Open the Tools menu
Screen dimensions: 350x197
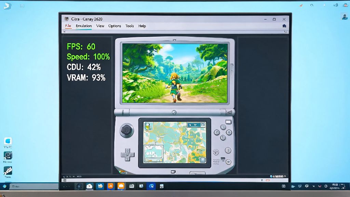(x=130, y=26)
